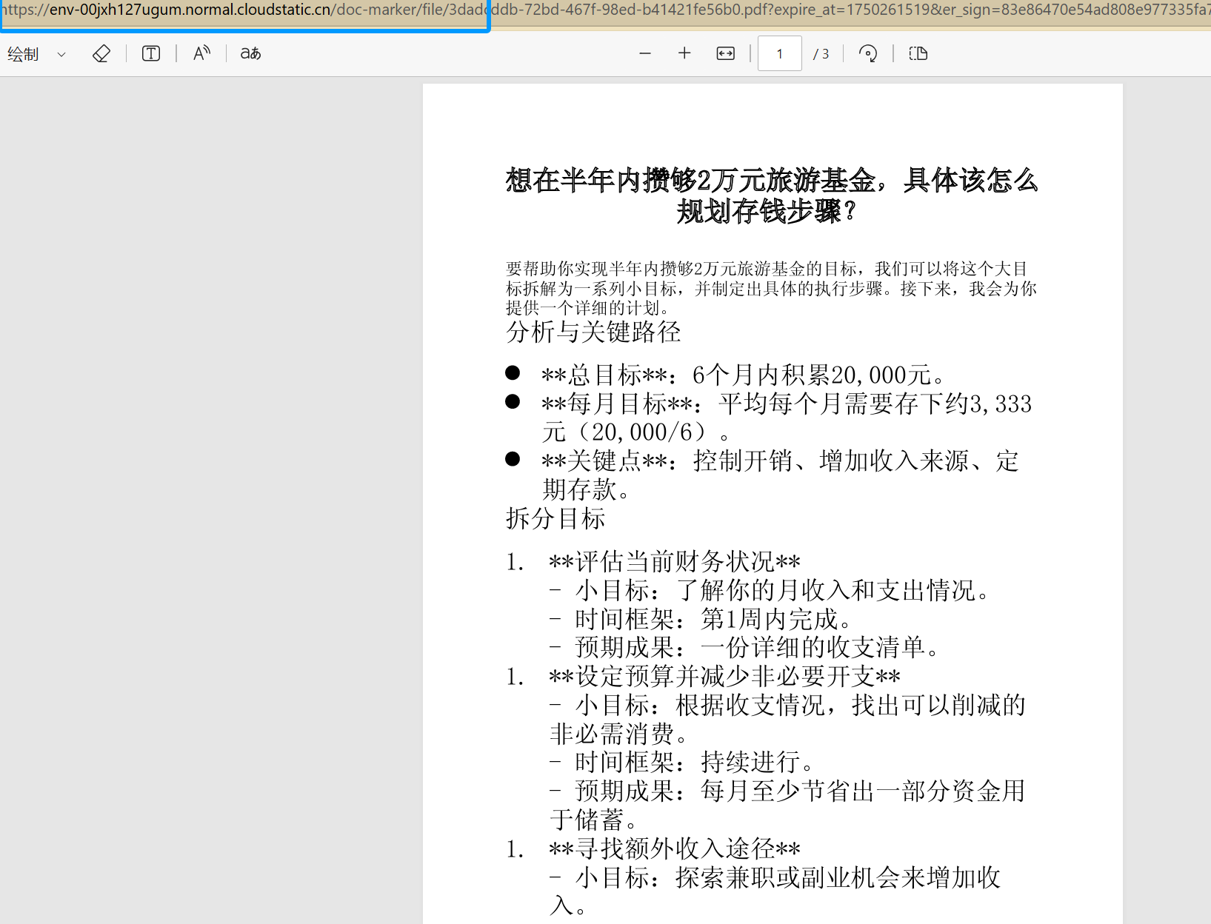The width and height of the screenshot is (1211, 924).
Task: Click the page number input field
Action: pos(779,53)
